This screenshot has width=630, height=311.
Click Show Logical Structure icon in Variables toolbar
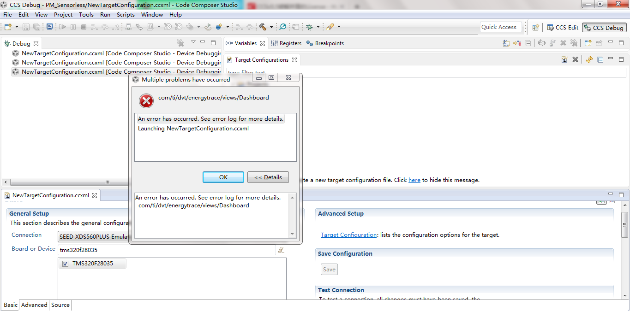coord(517,43)
